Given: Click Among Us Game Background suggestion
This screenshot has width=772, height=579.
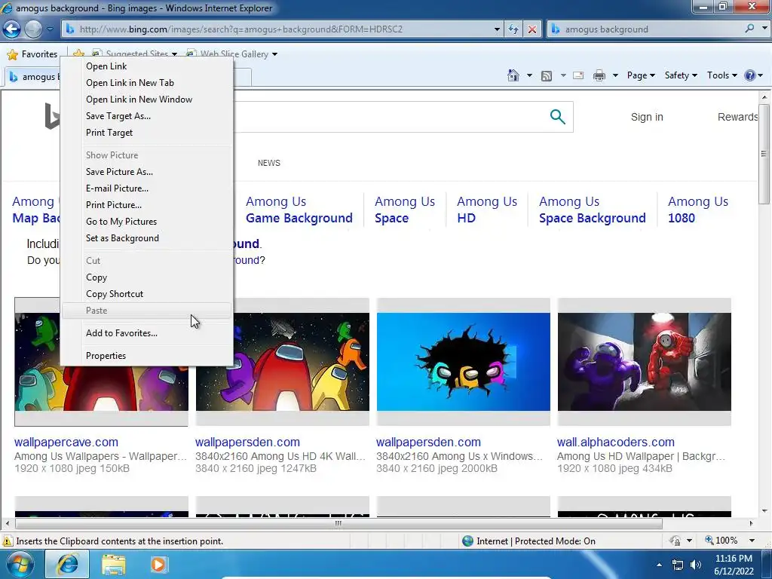Looking at the screenshot, I should pyautogui.click(x=299, y=210).
